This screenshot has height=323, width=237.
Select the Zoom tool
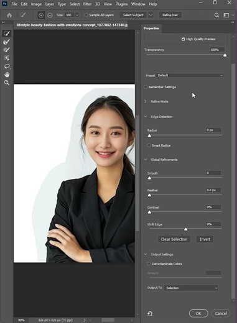point(7,83)
